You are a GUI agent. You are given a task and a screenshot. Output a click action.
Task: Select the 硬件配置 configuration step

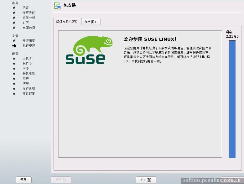[29, 93]
